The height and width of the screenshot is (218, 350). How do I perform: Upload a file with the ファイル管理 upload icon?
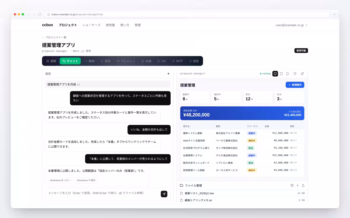coord(303,185)
